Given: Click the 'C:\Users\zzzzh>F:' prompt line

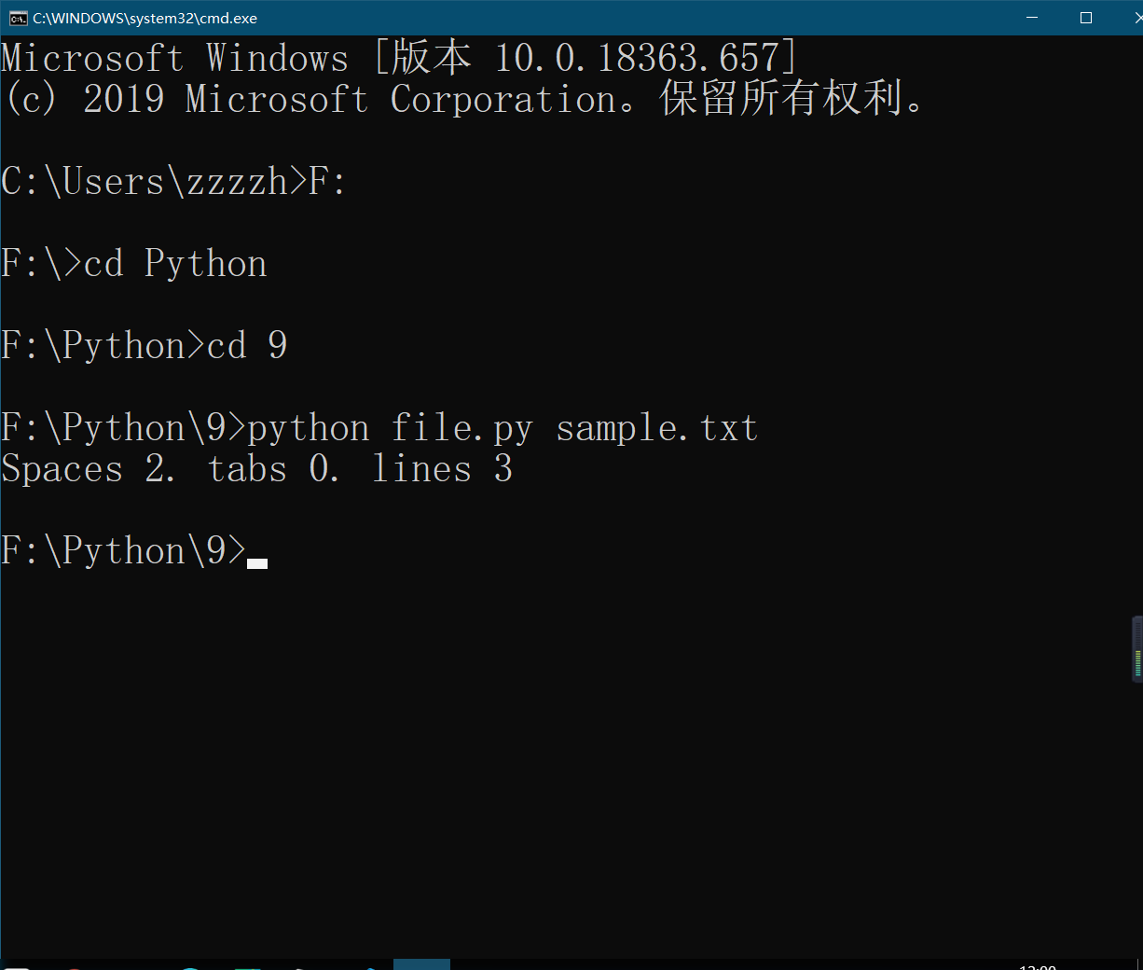Looking at the screenshot, I should (173, 182).
